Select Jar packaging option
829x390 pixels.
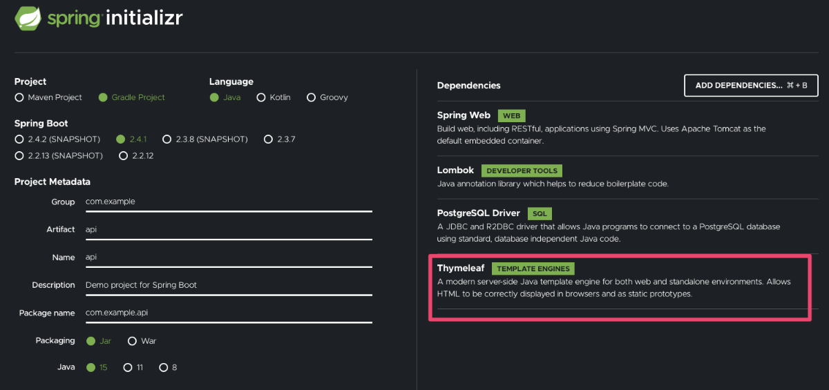coord(99,341)
